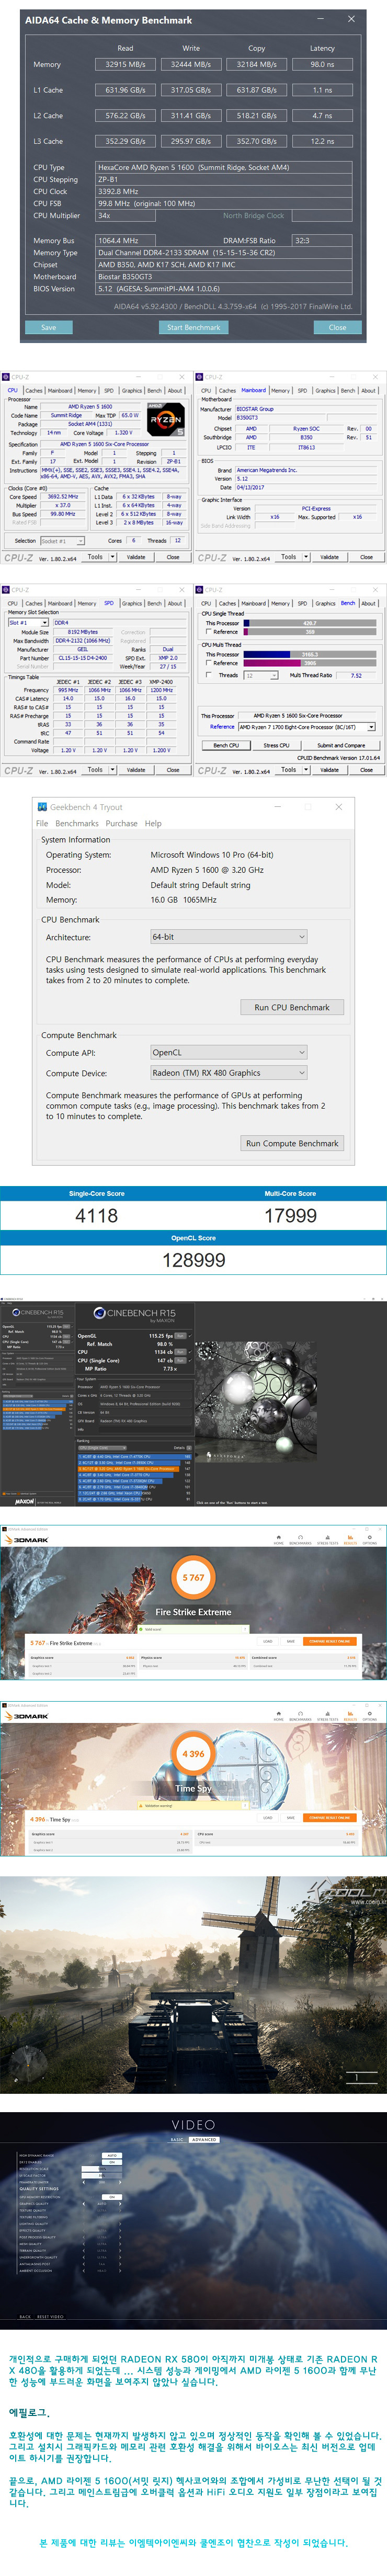
Task: Click LOAD button in Fire Strike Extreme window
Action: pos(268,1642)
